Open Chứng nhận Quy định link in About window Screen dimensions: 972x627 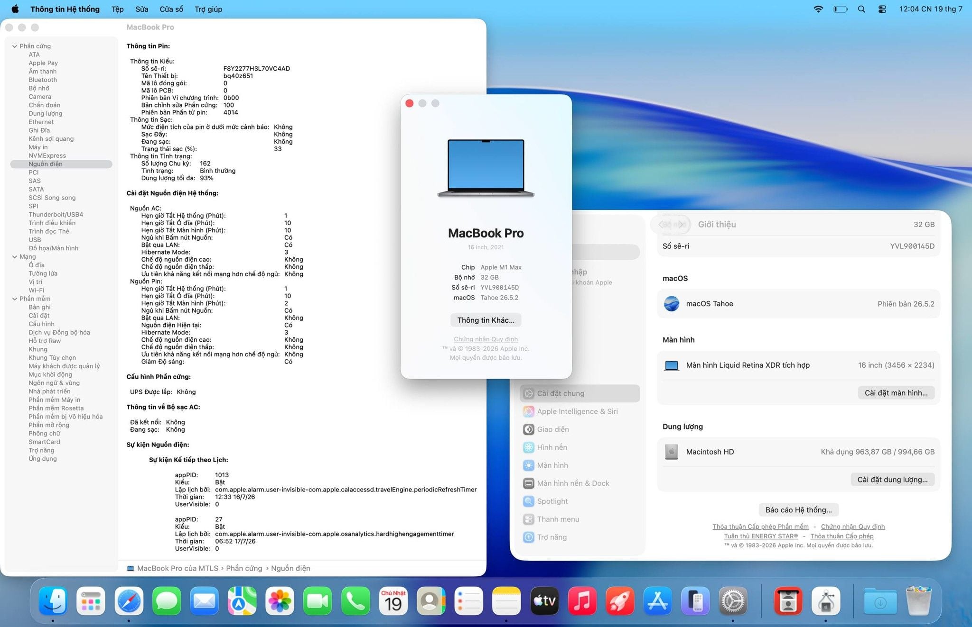(486, 339)
